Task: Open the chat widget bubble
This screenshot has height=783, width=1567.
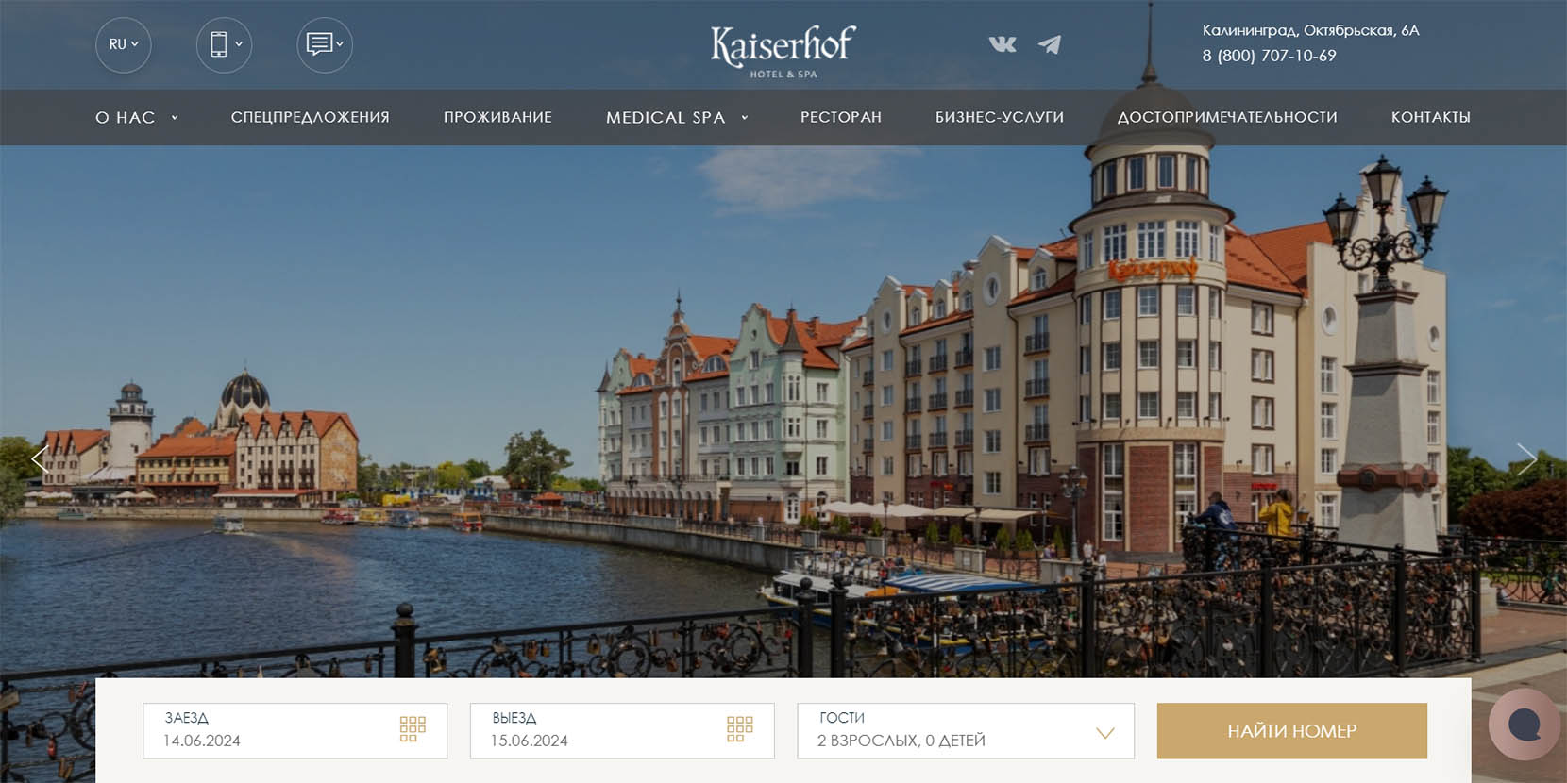Action: click(1524, 725)
